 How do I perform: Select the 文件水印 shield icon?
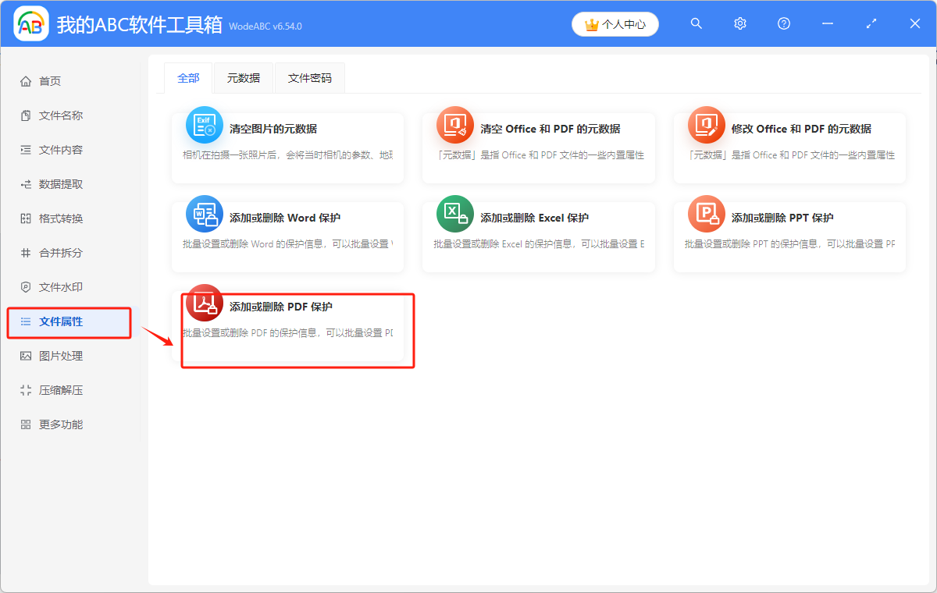coord(26,287)
